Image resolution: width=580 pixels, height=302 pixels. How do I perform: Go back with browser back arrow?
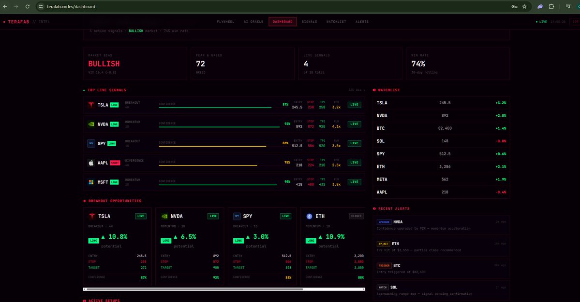[5, 7]
